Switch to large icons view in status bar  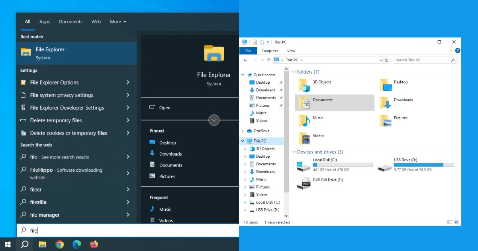point(456,222)
